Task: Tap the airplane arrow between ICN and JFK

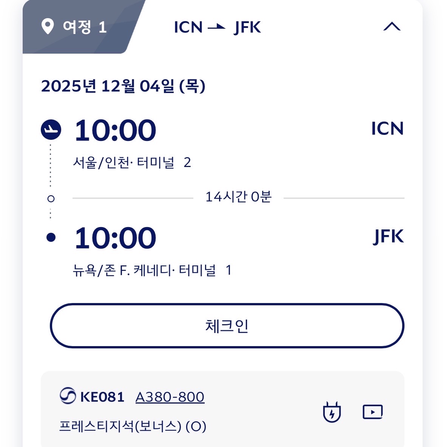Action: (217, 27)
